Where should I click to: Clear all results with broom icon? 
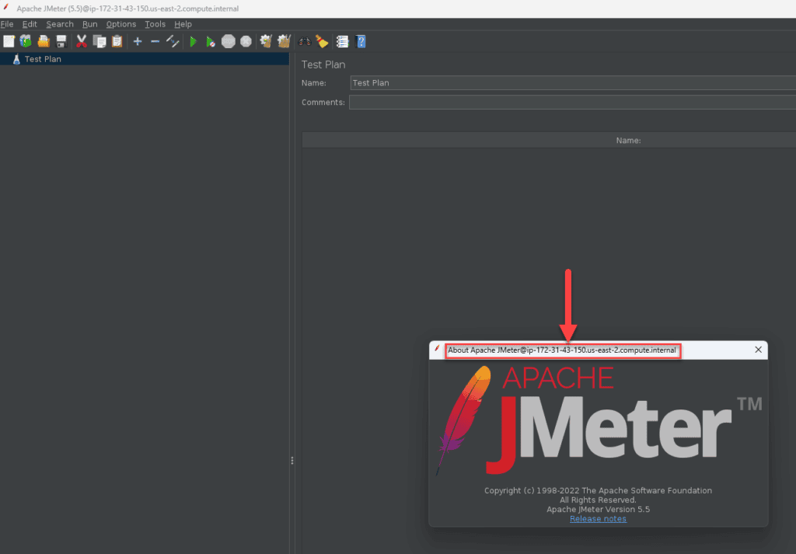(x=322, y=41)
